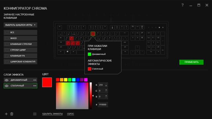Open the help question mark icon
This screenshot has width=212, height=119.
coord(183,5)
